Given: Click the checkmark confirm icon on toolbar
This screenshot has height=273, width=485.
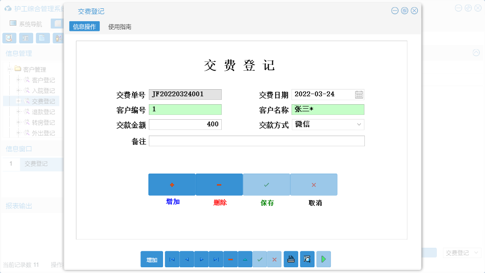Looking at the screenshot, I should coord(260,259).
